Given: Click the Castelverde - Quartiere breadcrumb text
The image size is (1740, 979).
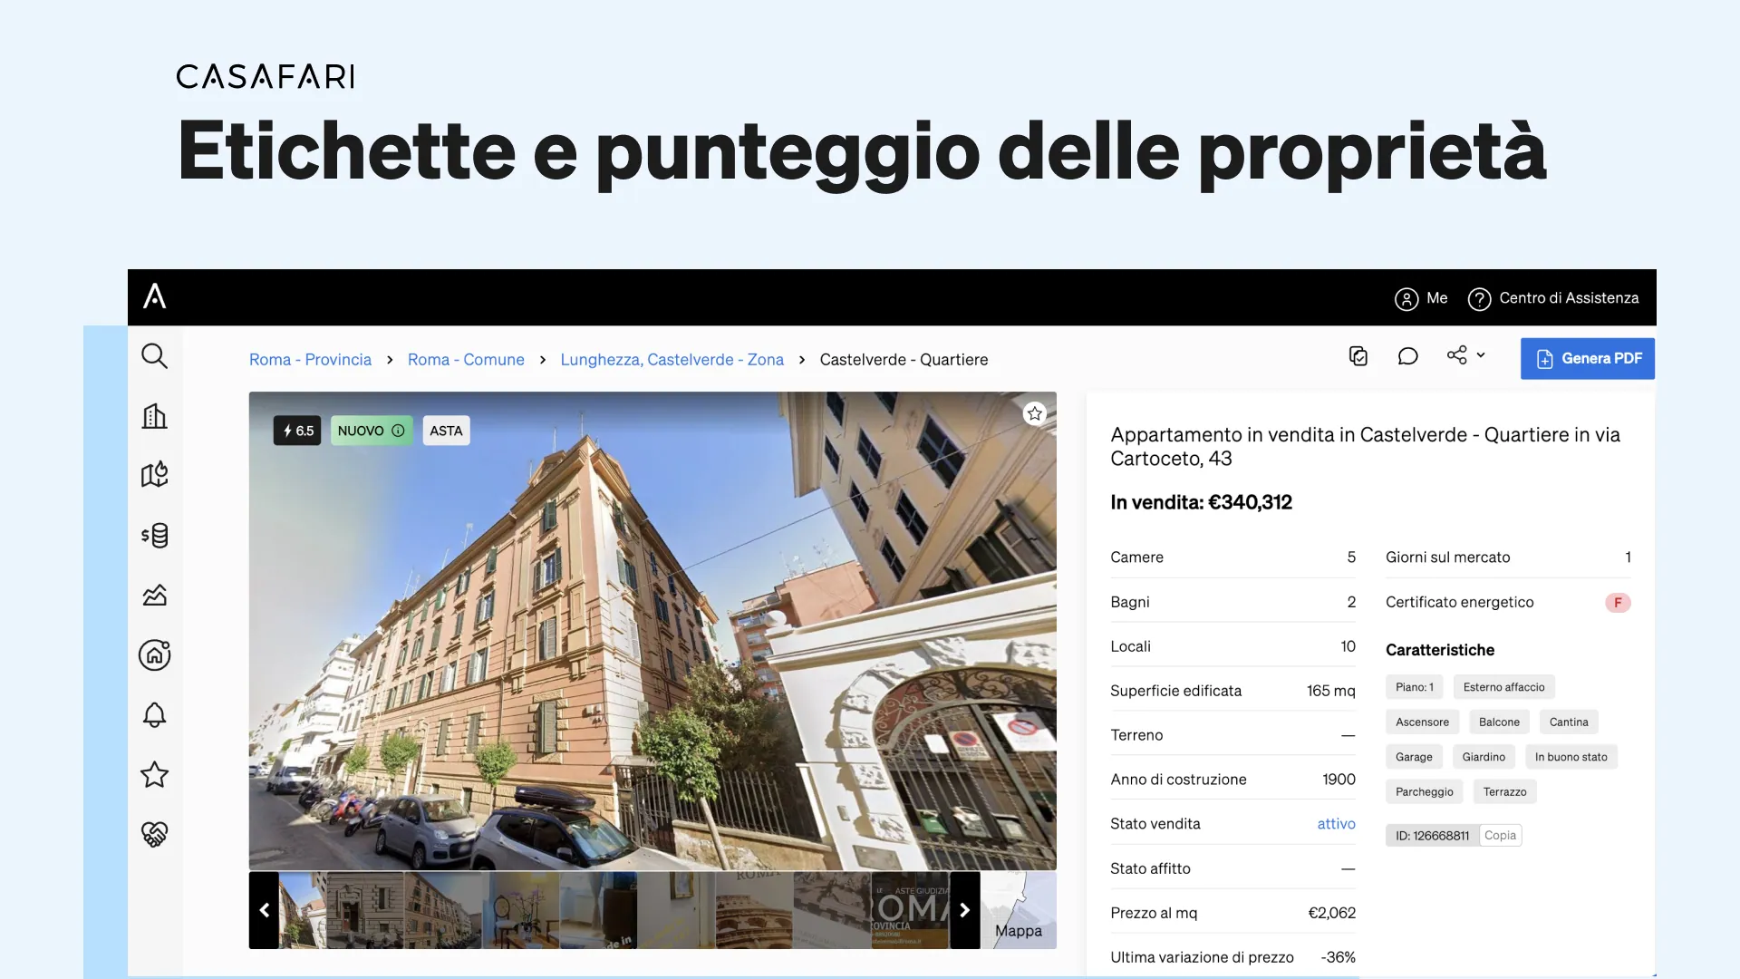Looking at the screenshot, I should coord(904,360).
